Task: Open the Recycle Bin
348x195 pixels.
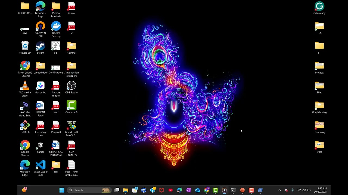Action: pyautogui.click(x=25, y=46)
